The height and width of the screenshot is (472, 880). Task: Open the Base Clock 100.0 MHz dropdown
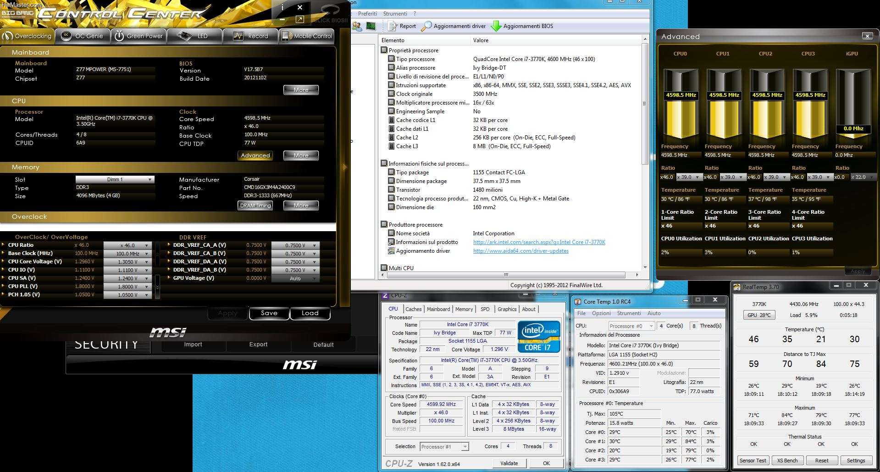point(127,254)
